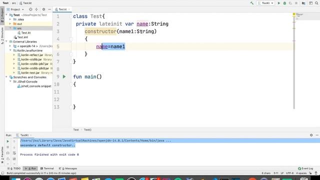The height and width of the screenshot is (180, 320).
Task: Expand the .idea folder
Action: coord(10,19)
